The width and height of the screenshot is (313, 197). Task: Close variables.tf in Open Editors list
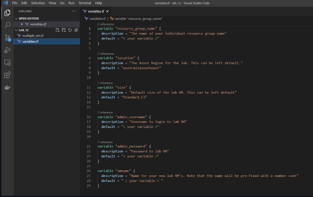(22, 24)
